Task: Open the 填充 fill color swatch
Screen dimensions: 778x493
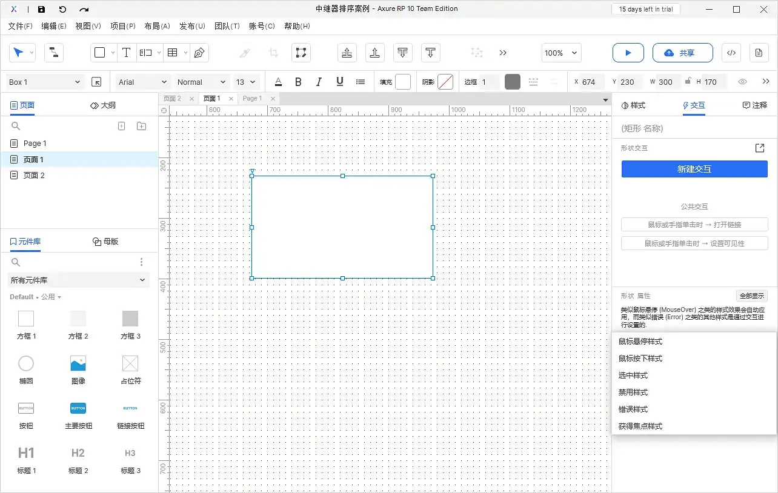Action: 403,82
